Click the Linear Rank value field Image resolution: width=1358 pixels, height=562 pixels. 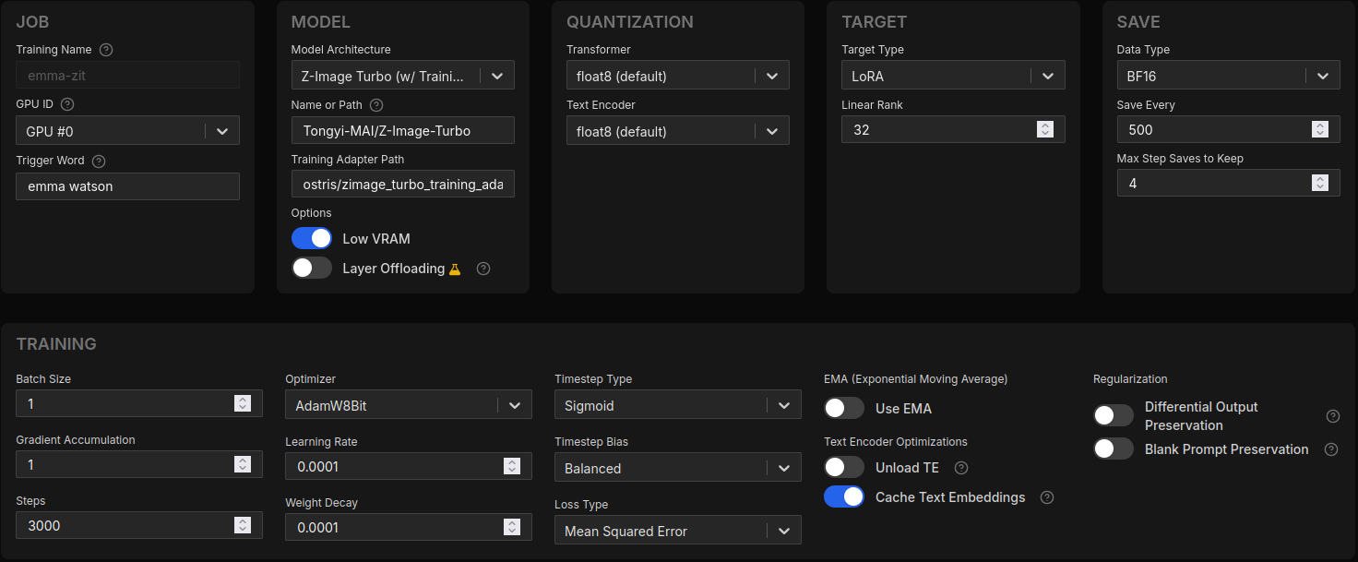coord(953,129)
